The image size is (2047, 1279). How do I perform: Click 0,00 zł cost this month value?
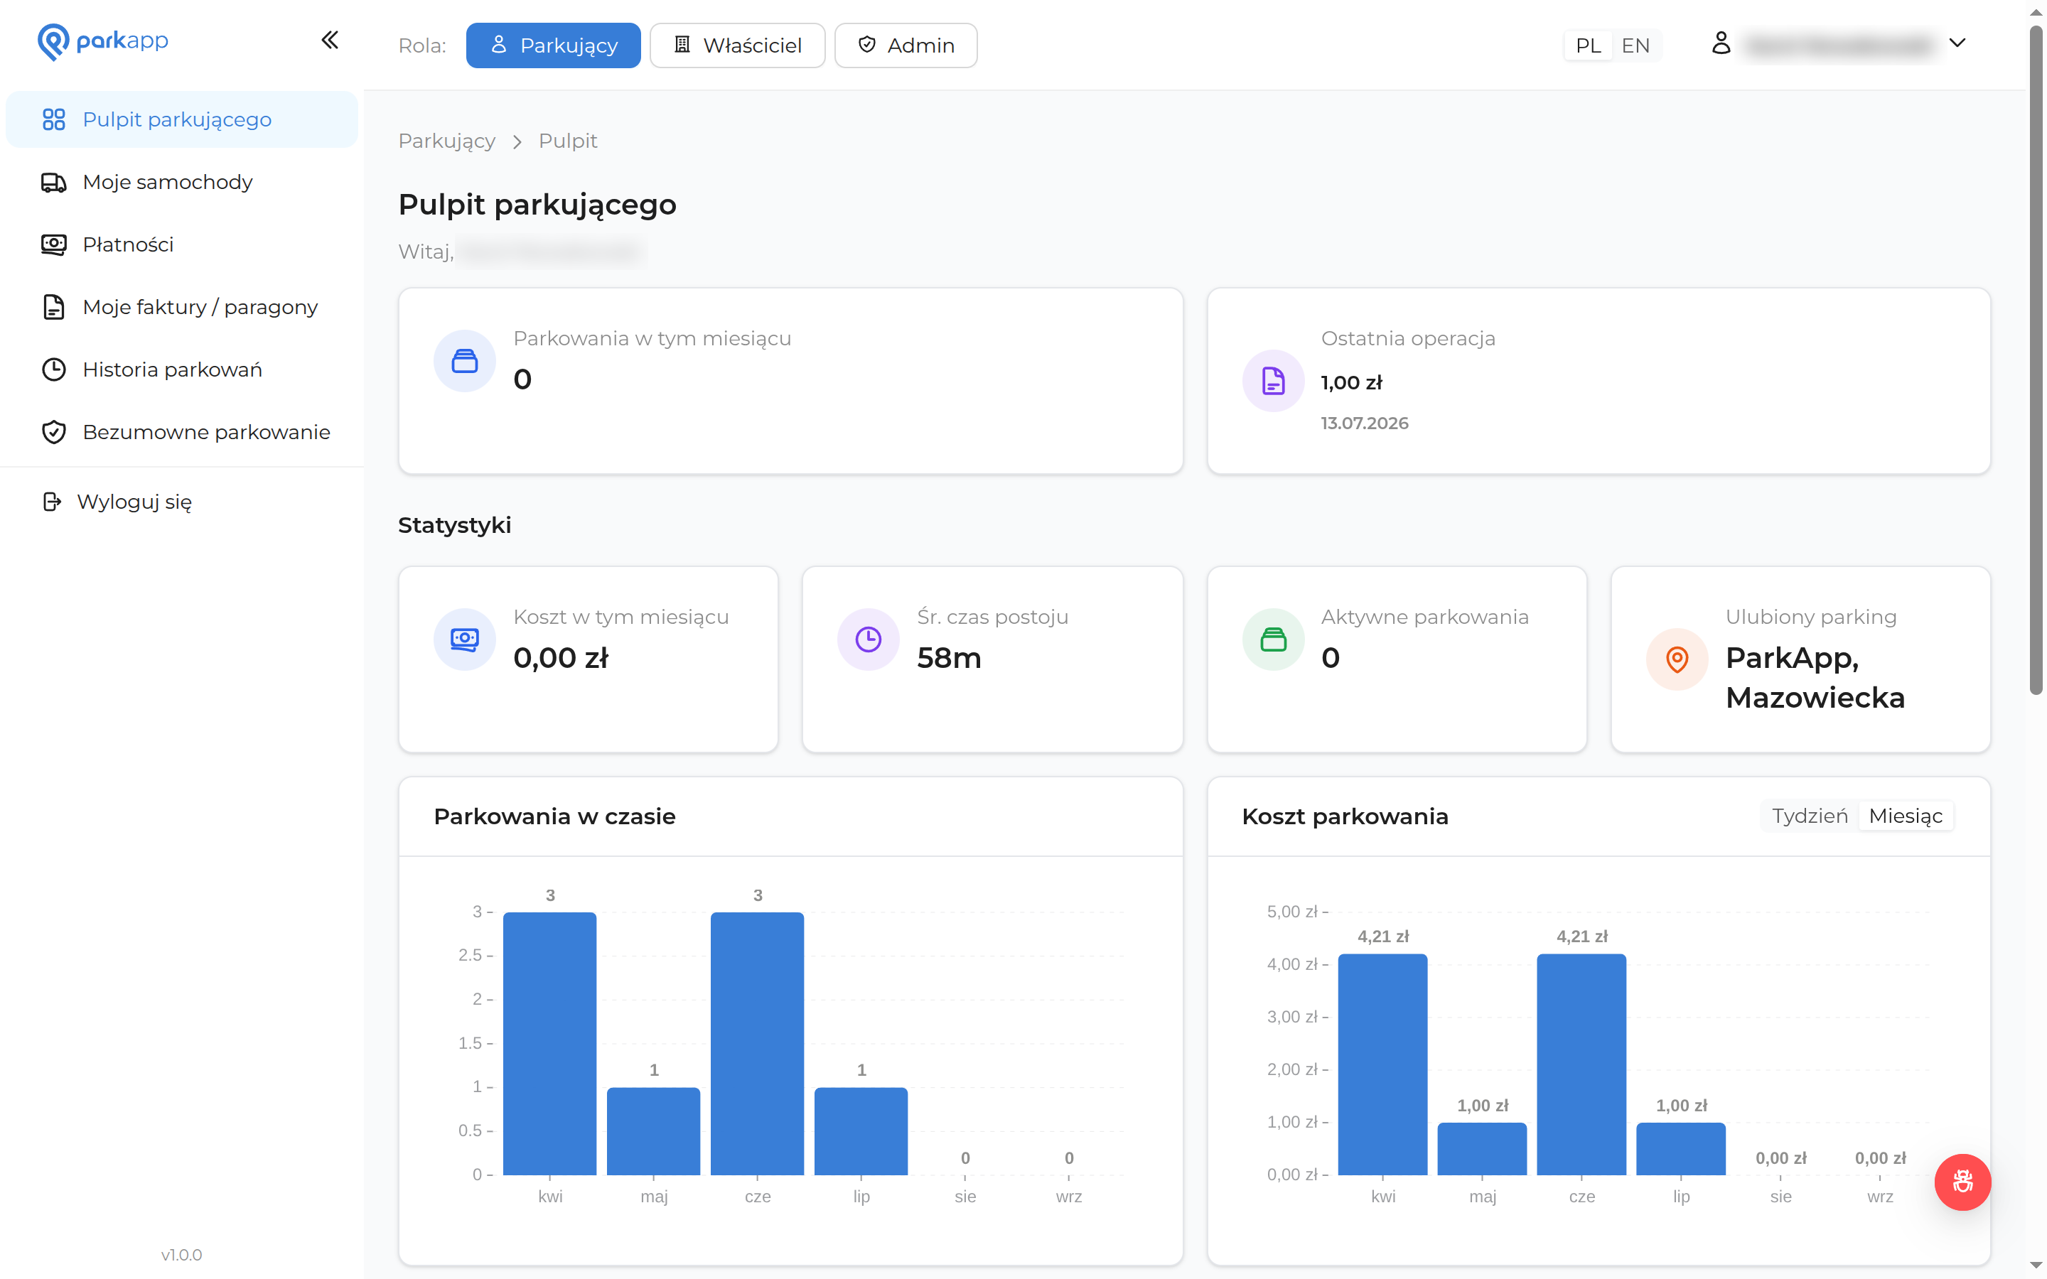coord(561,658)
